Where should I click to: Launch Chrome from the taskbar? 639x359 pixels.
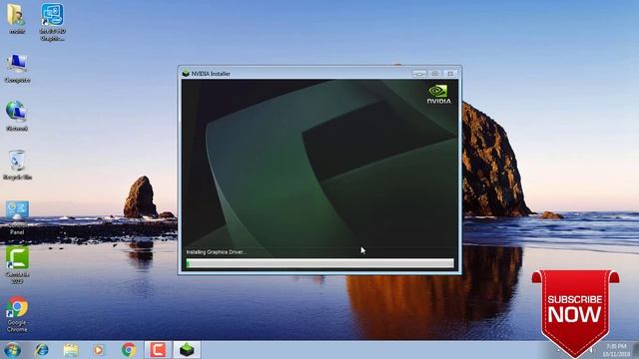tap(129, 350)
